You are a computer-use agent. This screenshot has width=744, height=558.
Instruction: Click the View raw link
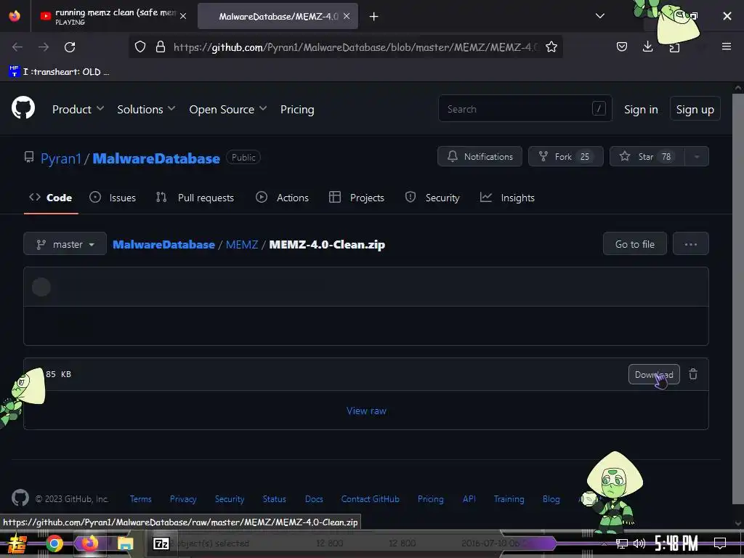[x=366, y=411]
